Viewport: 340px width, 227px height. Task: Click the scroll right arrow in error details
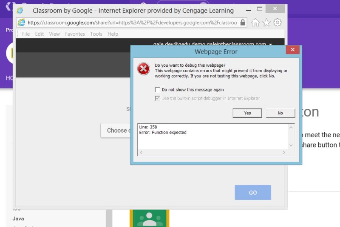284,153
